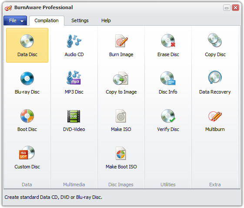Select the highlighted Data Disc tile
Viewport: 244px width, 208px height.
27,45
